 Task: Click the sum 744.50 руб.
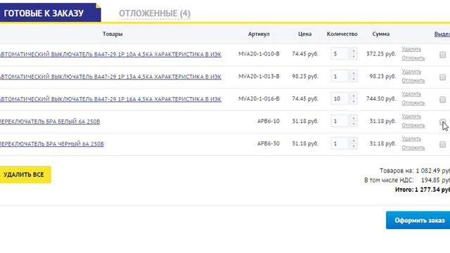[x=381, y=98]
